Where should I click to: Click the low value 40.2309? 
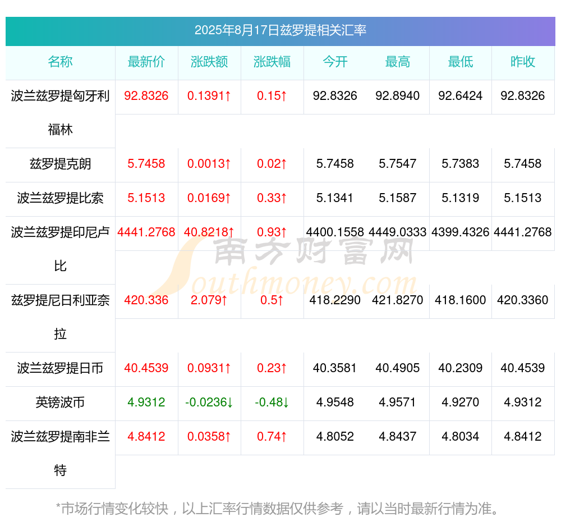click(461, 368)
